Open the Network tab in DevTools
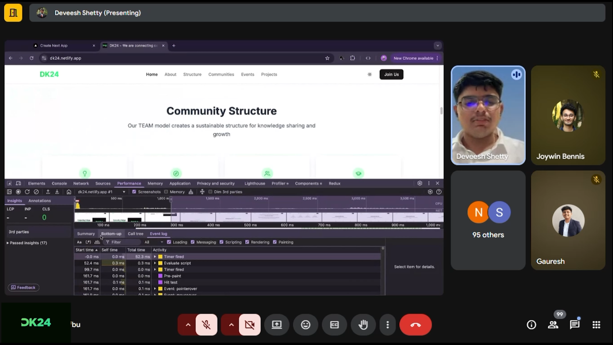 click(x=81, y=183)
